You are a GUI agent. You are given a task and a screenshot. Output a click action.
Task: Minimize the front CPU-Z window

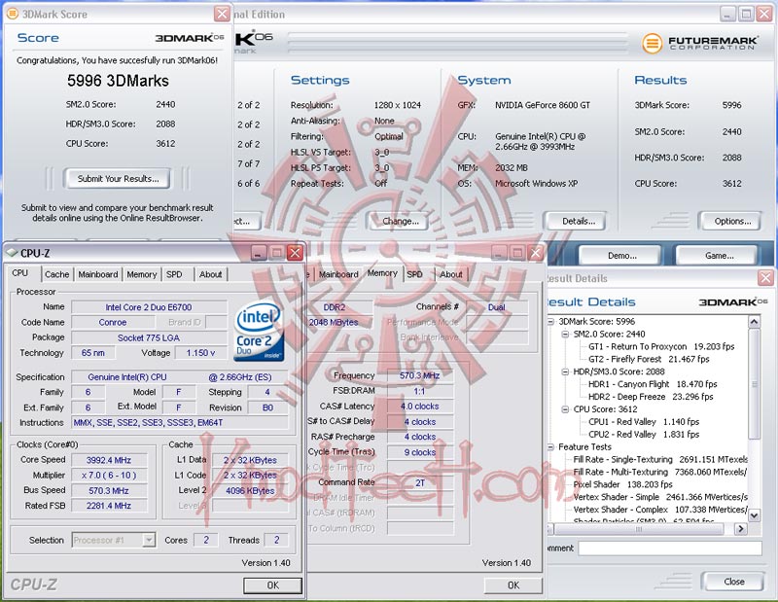(x=259, y=253)
